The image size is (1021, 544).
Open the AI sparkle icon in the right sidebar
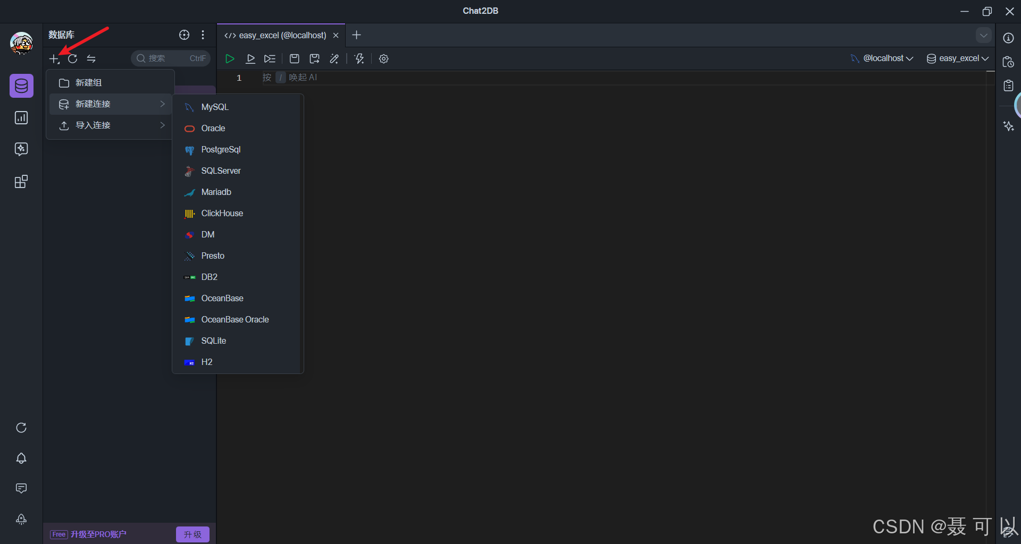click(1009, 126)
